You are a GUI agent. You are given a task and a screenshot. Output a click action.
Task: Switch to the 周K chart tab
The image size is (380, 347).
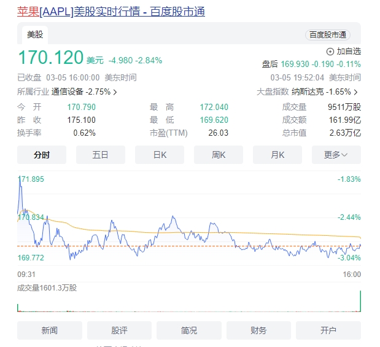219,155
